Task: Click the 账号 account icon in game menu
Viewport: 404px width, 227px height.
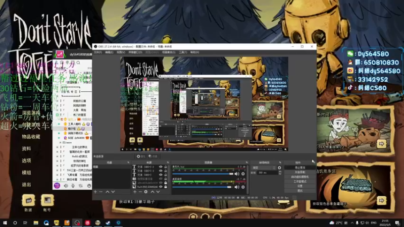Action: coord(47,200)
